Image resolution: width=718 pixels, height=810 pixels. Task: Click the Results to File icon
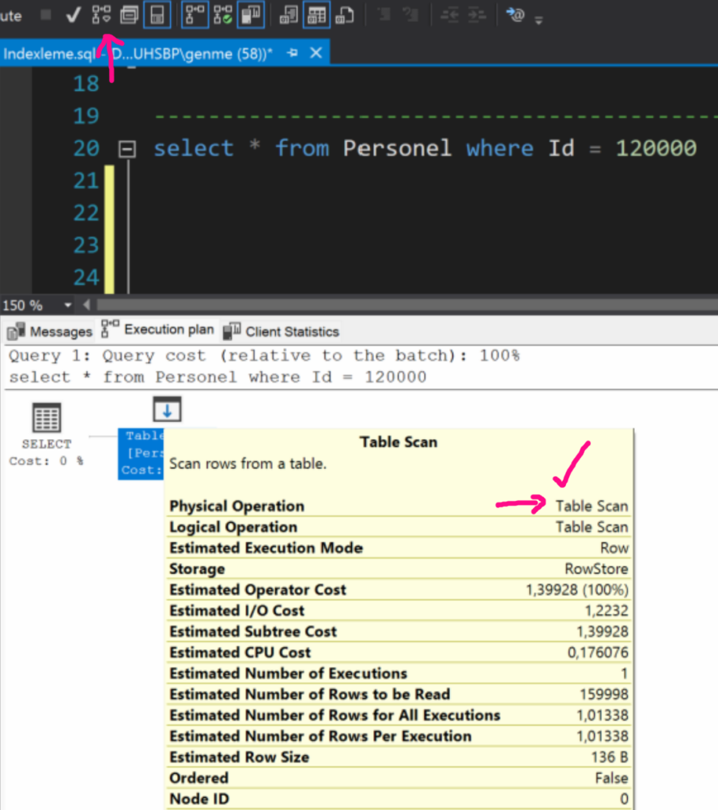click(344, 15)
